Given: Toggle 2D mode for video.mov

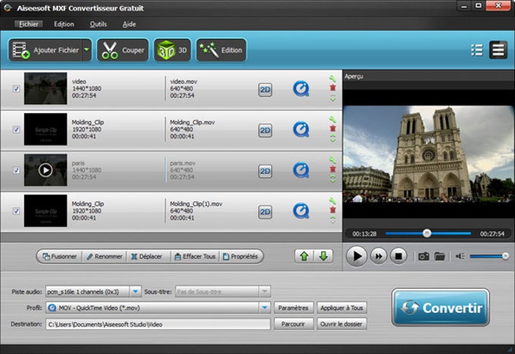Looking at the screenshot, I should (265, 89).
